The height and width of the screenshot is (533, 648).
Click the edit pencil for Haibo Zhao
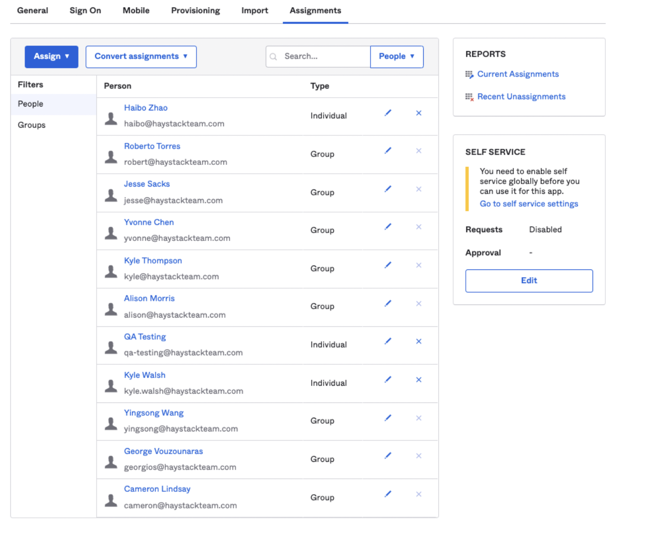tap(388, 113)
